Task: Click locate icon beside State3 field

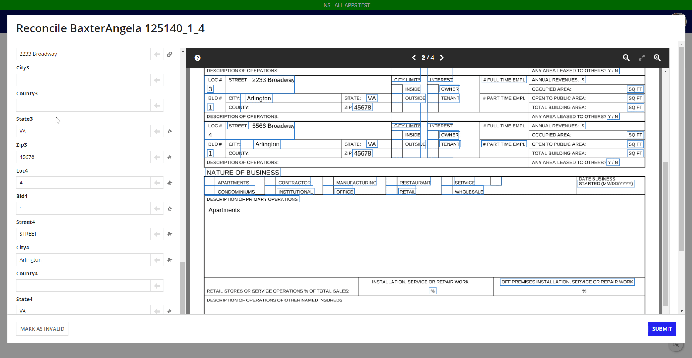Action: point(170,132)
